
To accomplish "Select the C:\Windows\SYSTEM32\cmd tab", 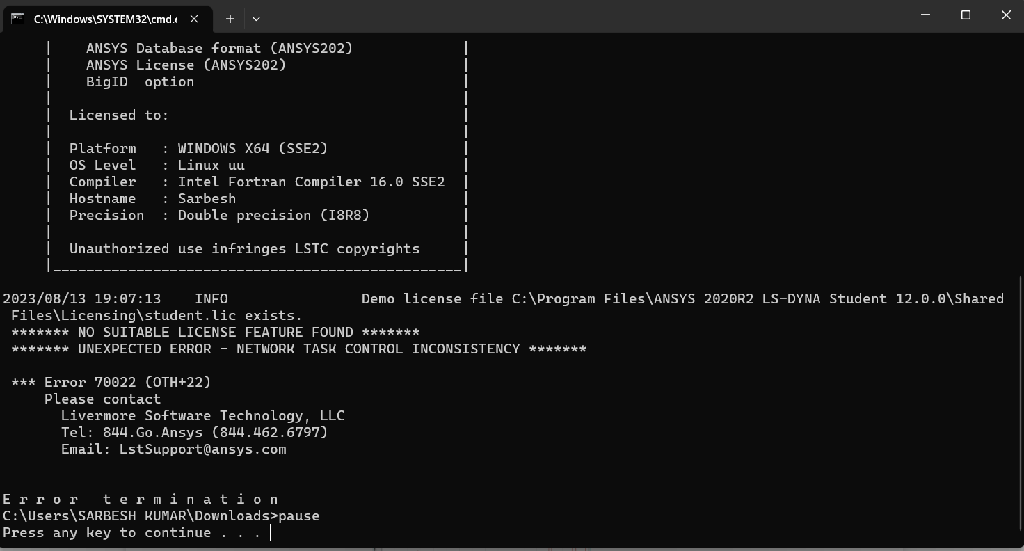I will 104,19.
